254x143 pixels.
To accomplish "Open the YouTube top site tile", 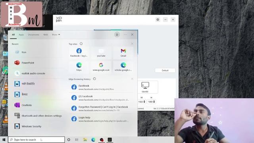I will pos(101,52).
